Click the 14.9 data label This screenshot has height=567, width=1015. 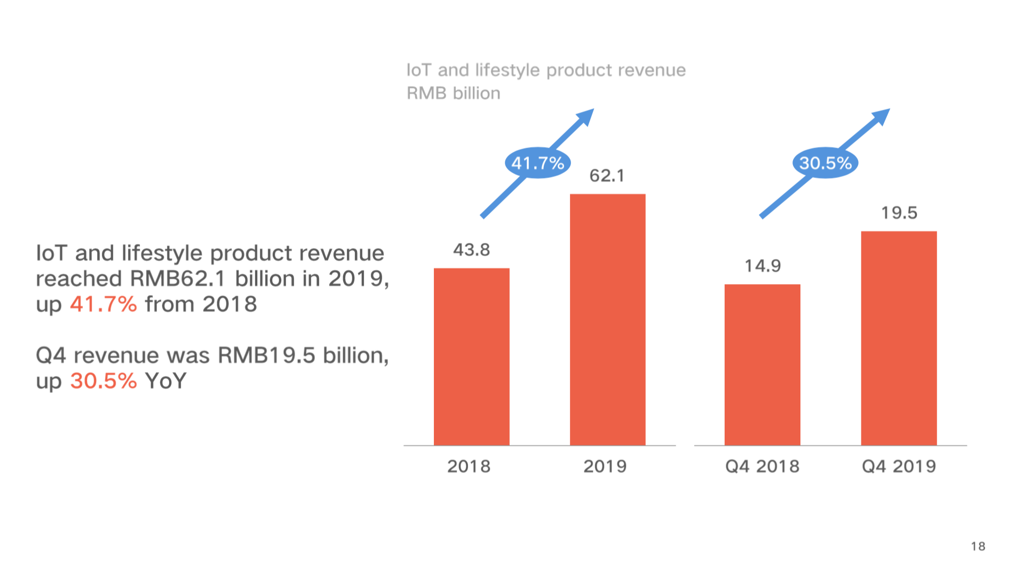point(763,266)
